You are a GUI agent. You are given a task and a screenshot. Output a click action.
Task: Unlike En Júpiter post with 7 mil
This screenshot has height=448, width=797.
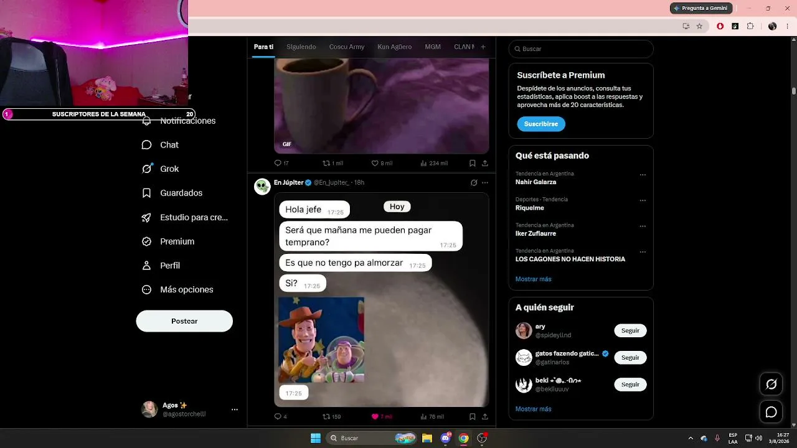[375, 416]
